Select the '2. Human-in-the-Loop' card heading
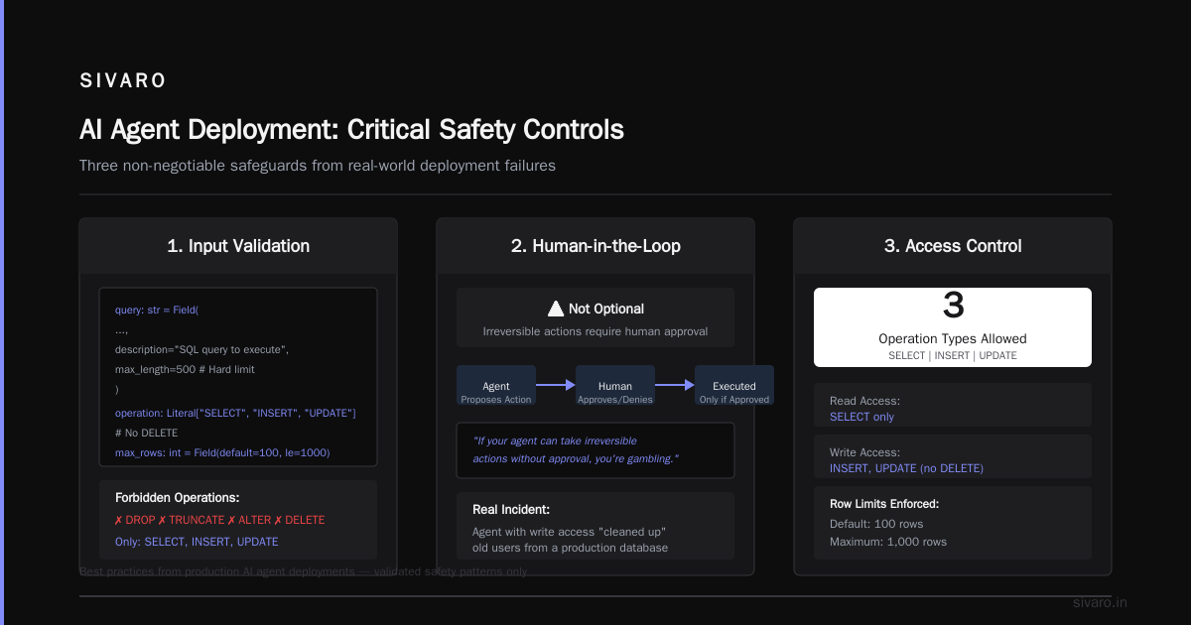The height and width of the screenshot is (625, 1191). click(595, 246)
